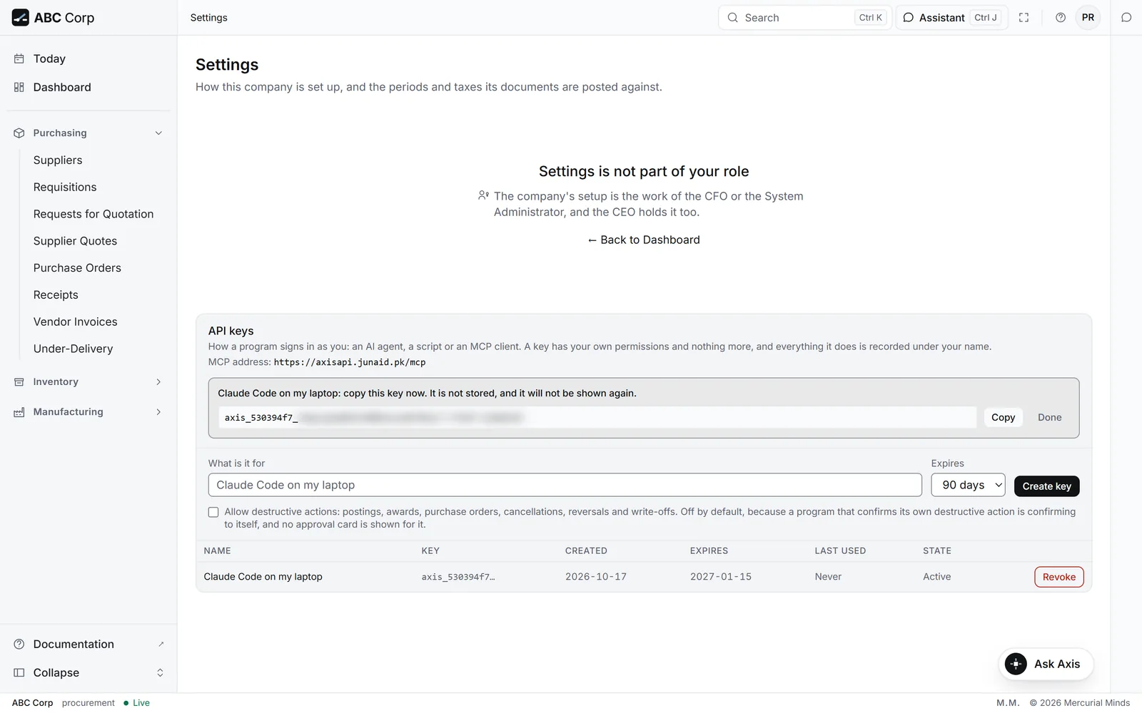Click the search magnifier icon
Viewport: 1142px width, 713px height.
(732, 18)
